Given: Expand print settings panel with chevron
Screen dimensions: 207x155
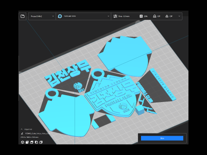Looking at the screenshot, I should [x=179, y=16].
